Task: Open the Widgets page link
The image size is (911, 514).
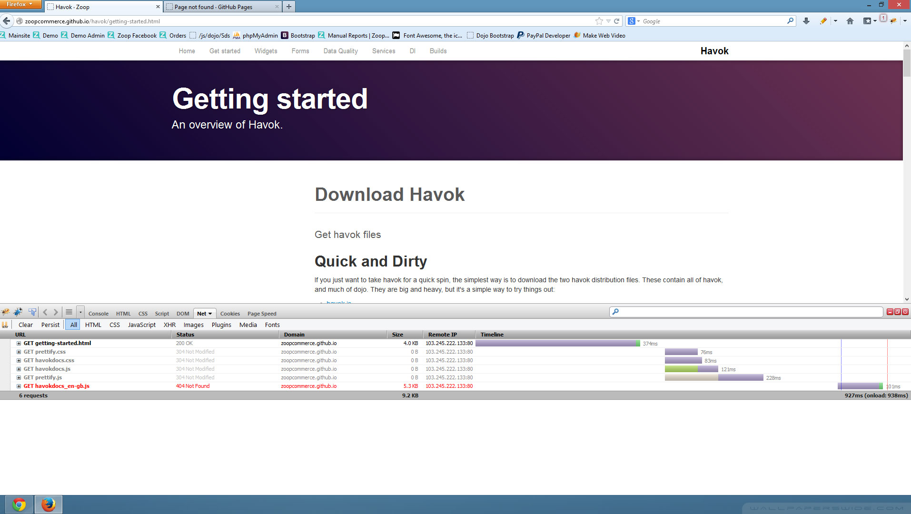Action: pos(266,51)
